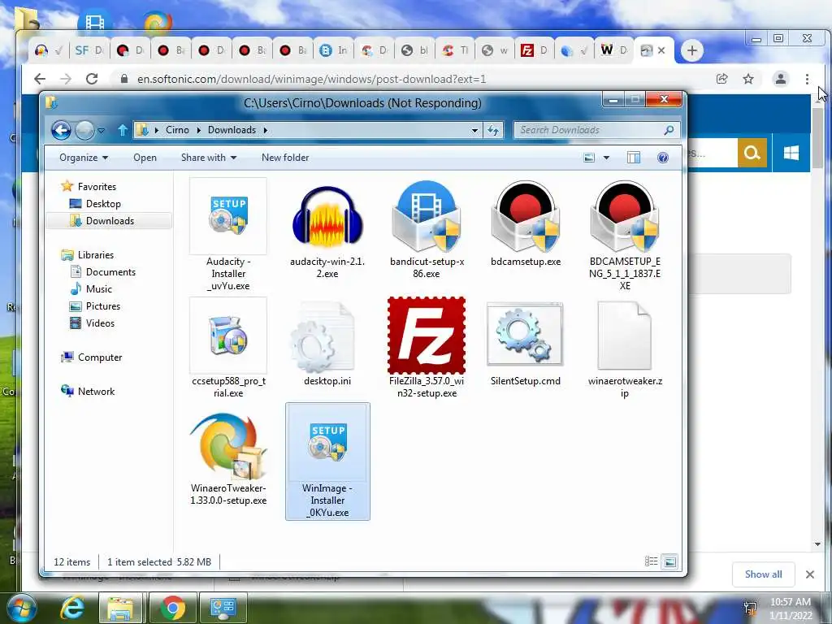Click Show all downloads button

click(x=763, y=574)
